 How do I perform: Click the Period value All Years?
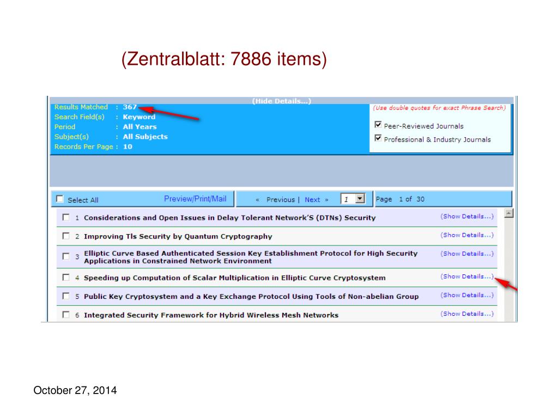tap(139, 126)
